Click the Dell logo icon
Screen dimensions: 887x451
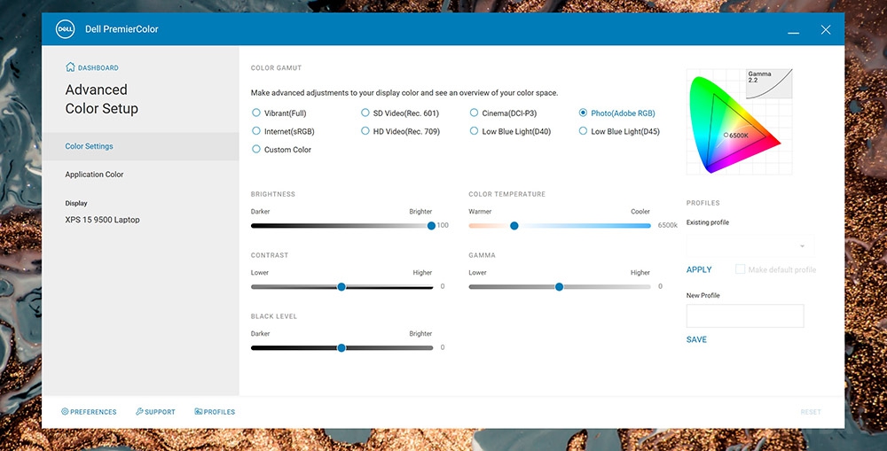[65, 29]
